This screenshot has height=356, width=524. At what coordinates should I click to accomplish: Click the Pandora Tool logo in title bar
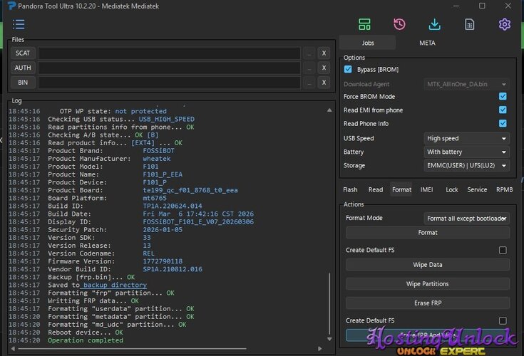coord(11,6)
